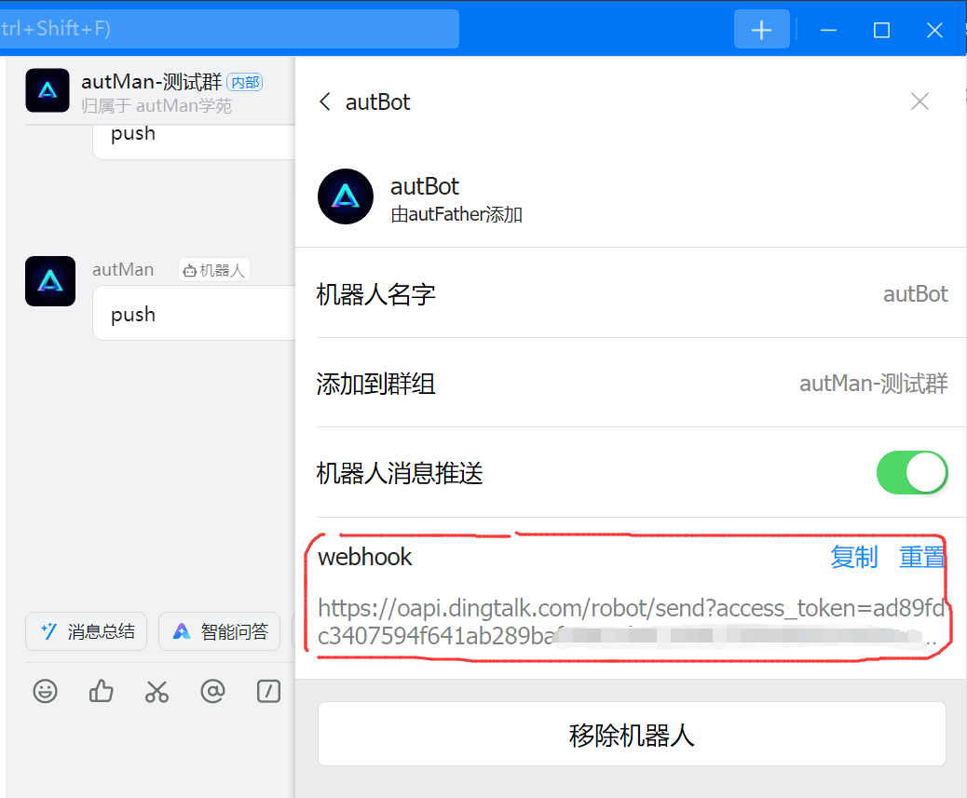Image resolution: width=967 pixels, height=798 pixels.
Task: Toggle the 机器人消息推送 switch
Action: click(x=912, y=473)
